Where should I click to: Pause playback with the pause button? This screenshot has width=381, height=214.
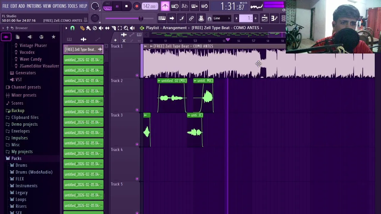117,6
